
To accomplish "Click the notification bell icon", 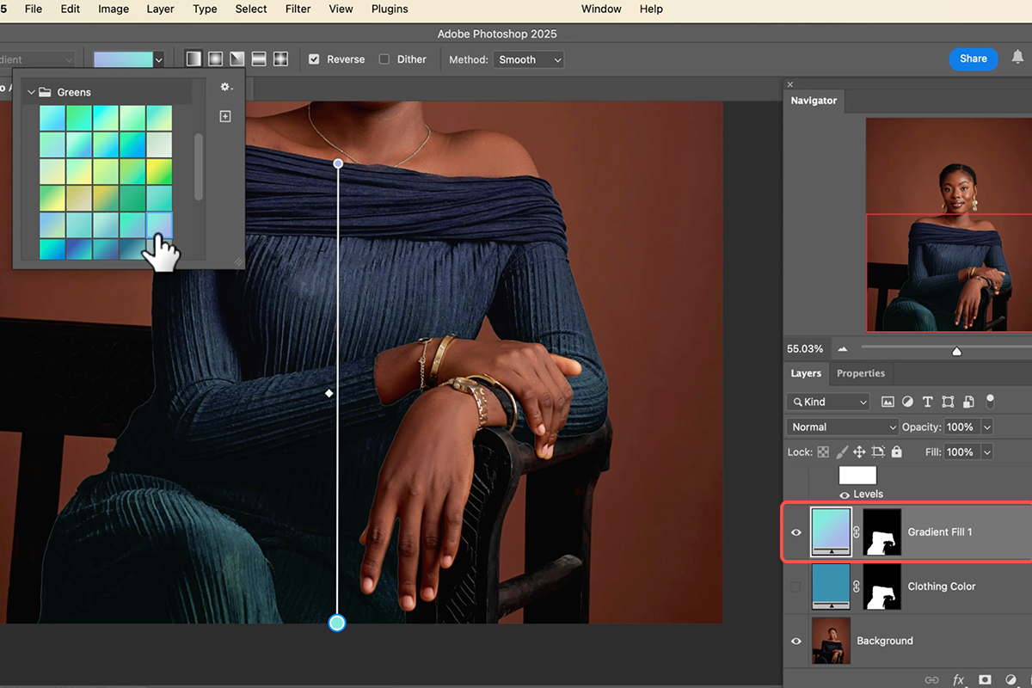I will point(1018,58).
